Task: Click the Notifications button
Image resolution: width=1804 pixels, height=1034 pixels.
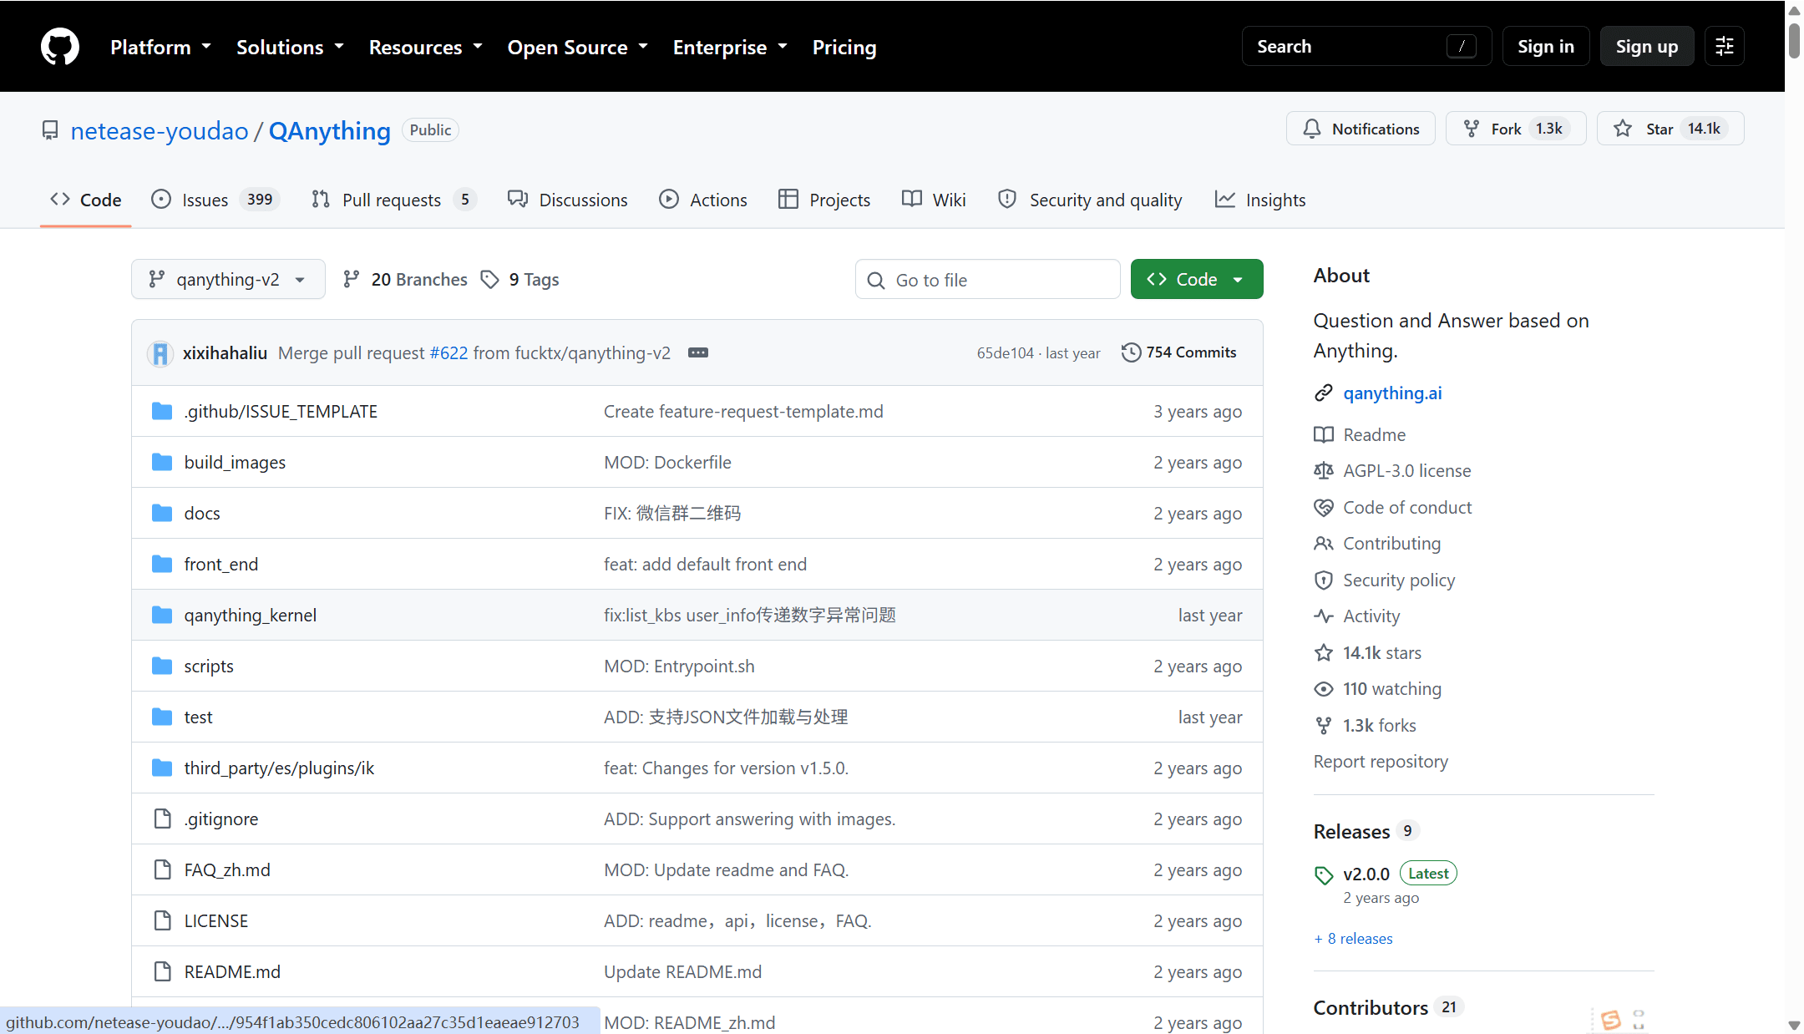Action: point(1361,129)
